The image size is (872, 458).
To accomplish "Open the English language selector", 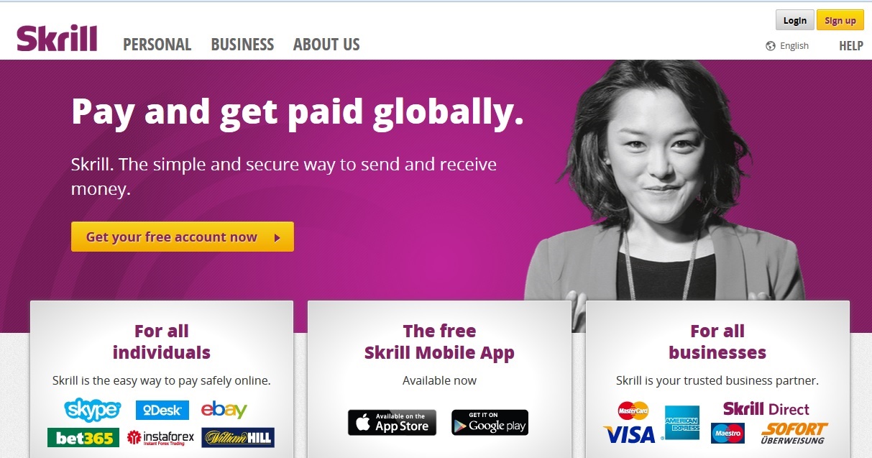I will (787, 46).
